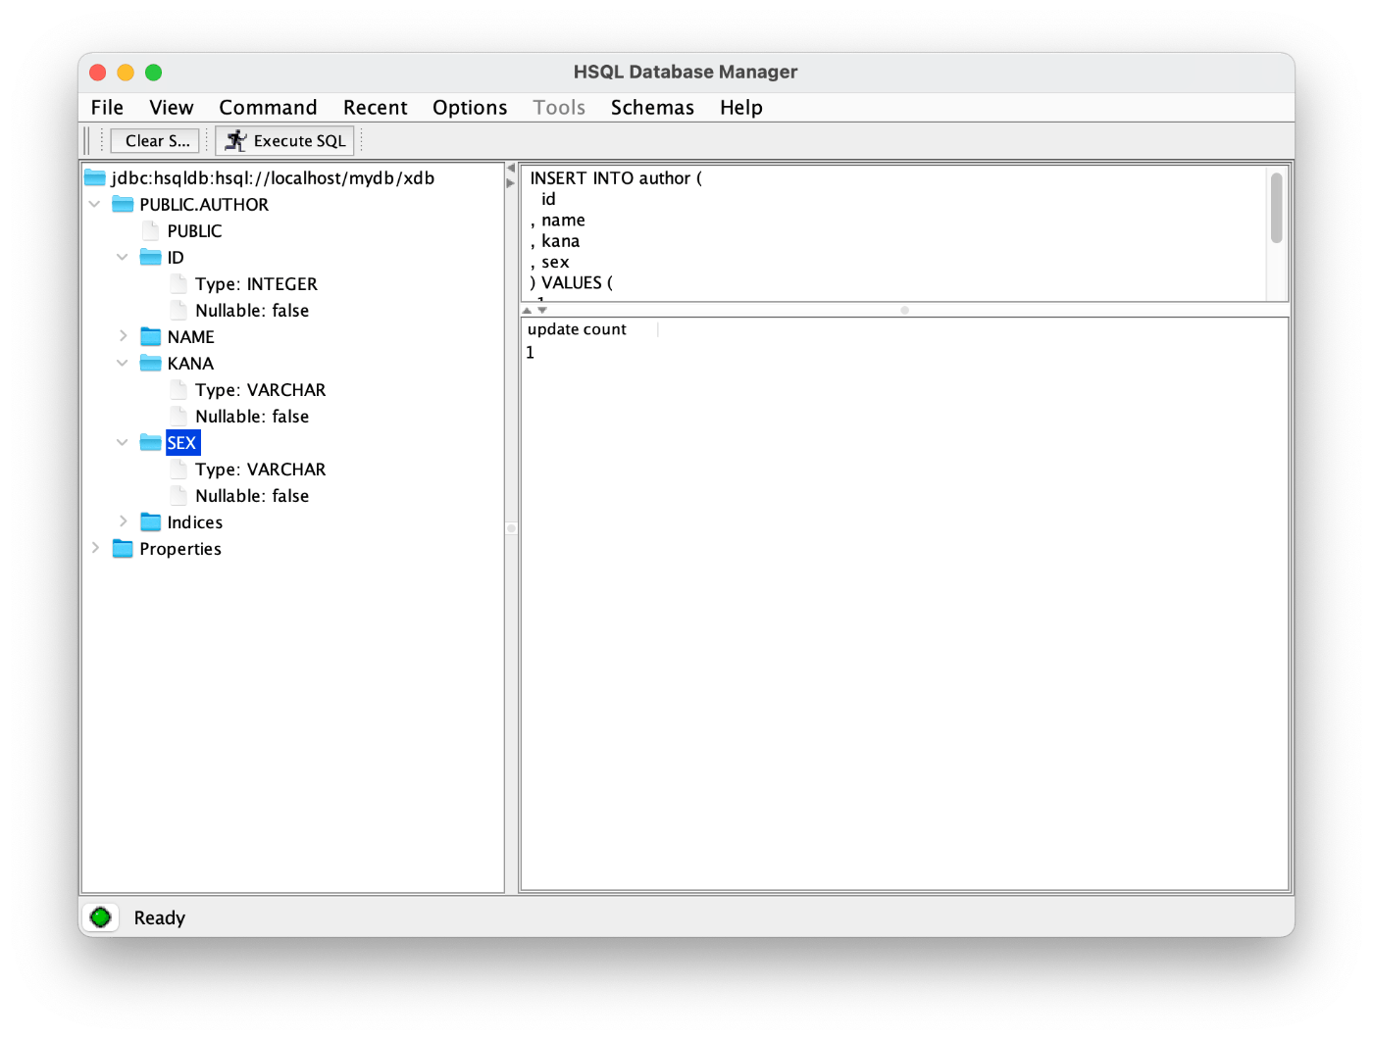
Task: Select Nullable: false under SEX
Action: click(252, 495)
